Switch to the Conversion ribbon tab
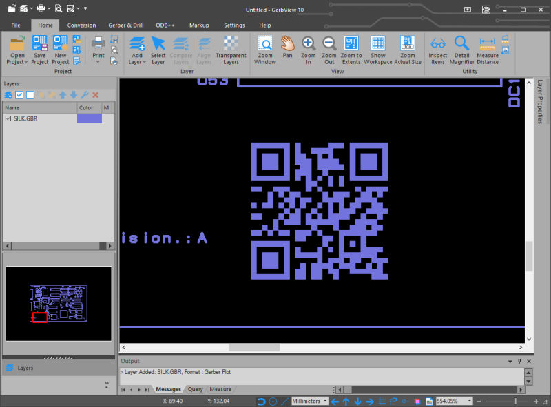 pos(81,25)
